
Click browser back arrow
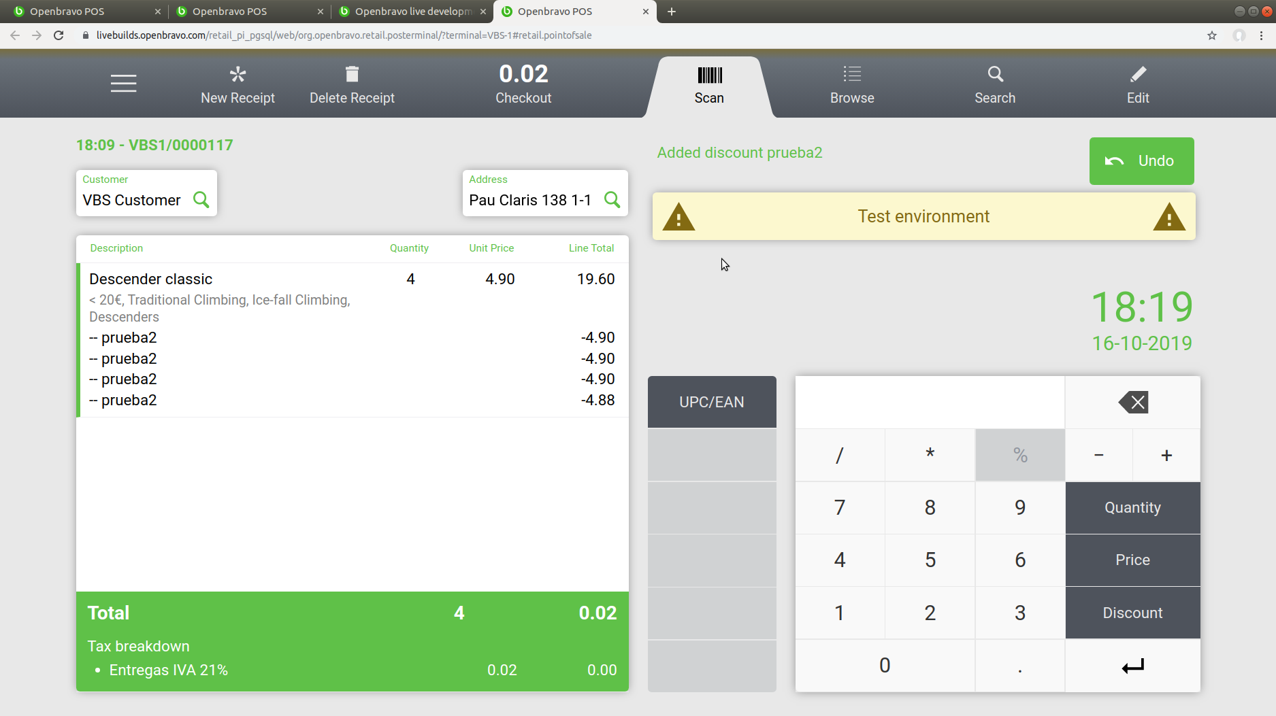(x=15, y=35)
